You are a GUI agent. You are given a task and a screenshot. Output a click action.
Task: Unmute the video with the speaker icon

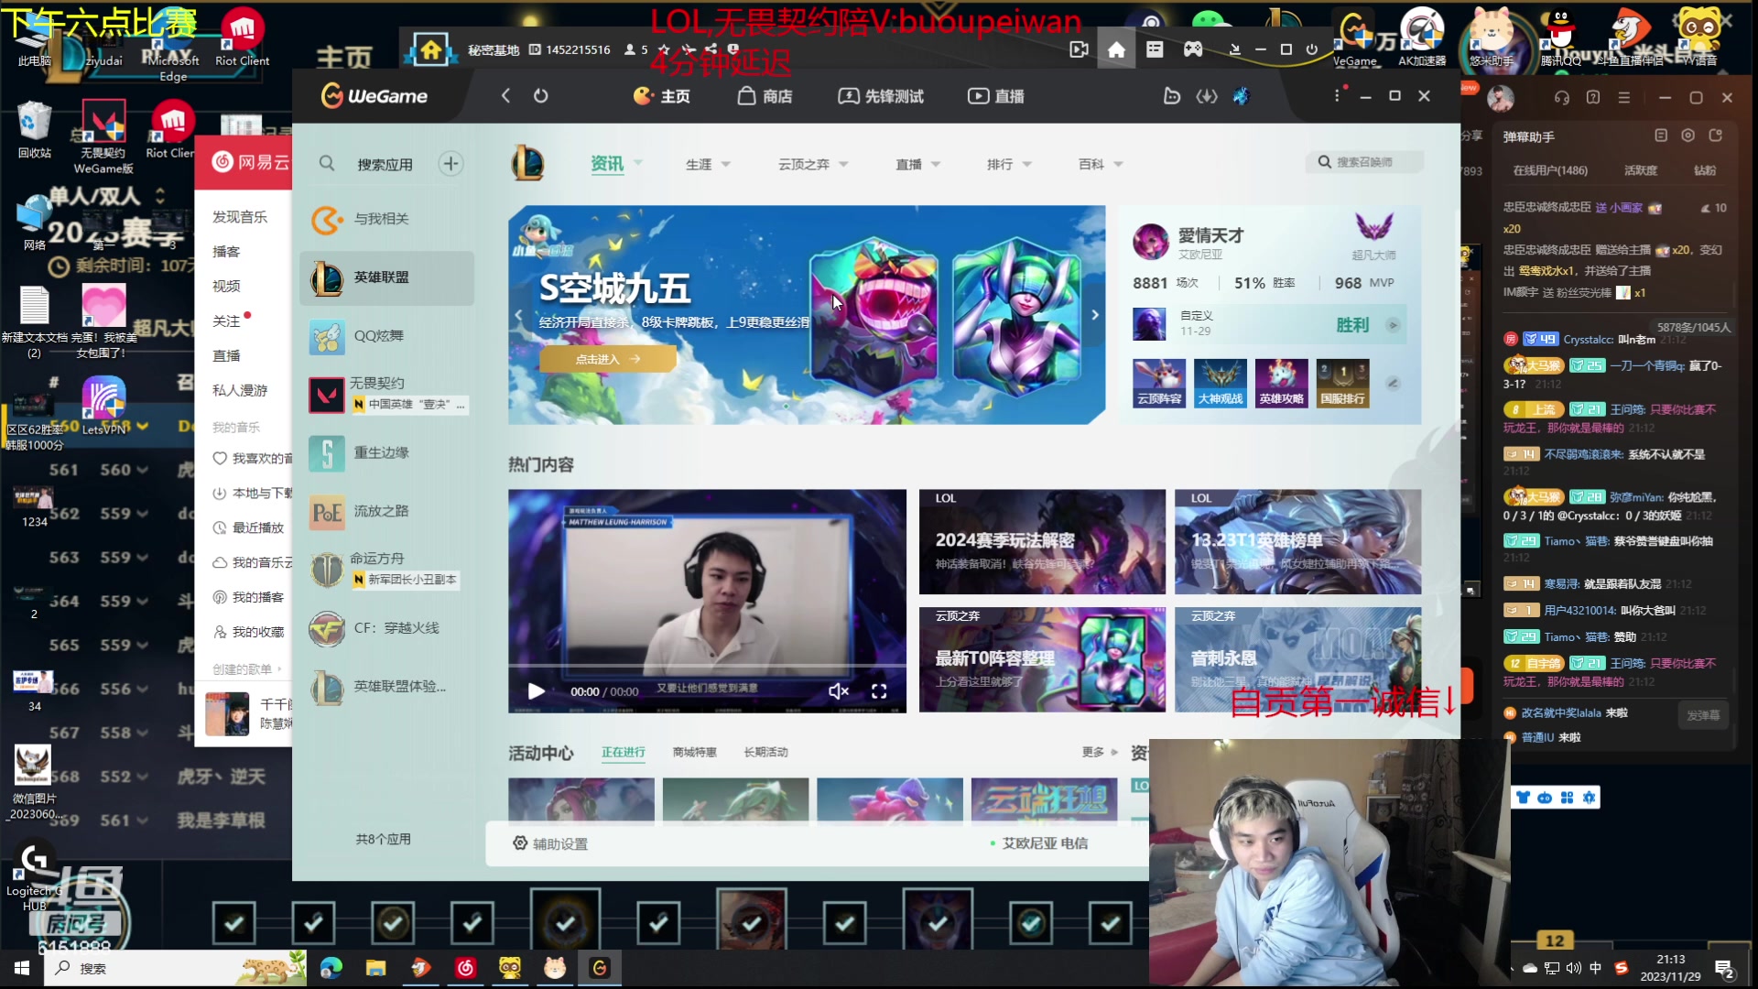(x=838, y=691)
